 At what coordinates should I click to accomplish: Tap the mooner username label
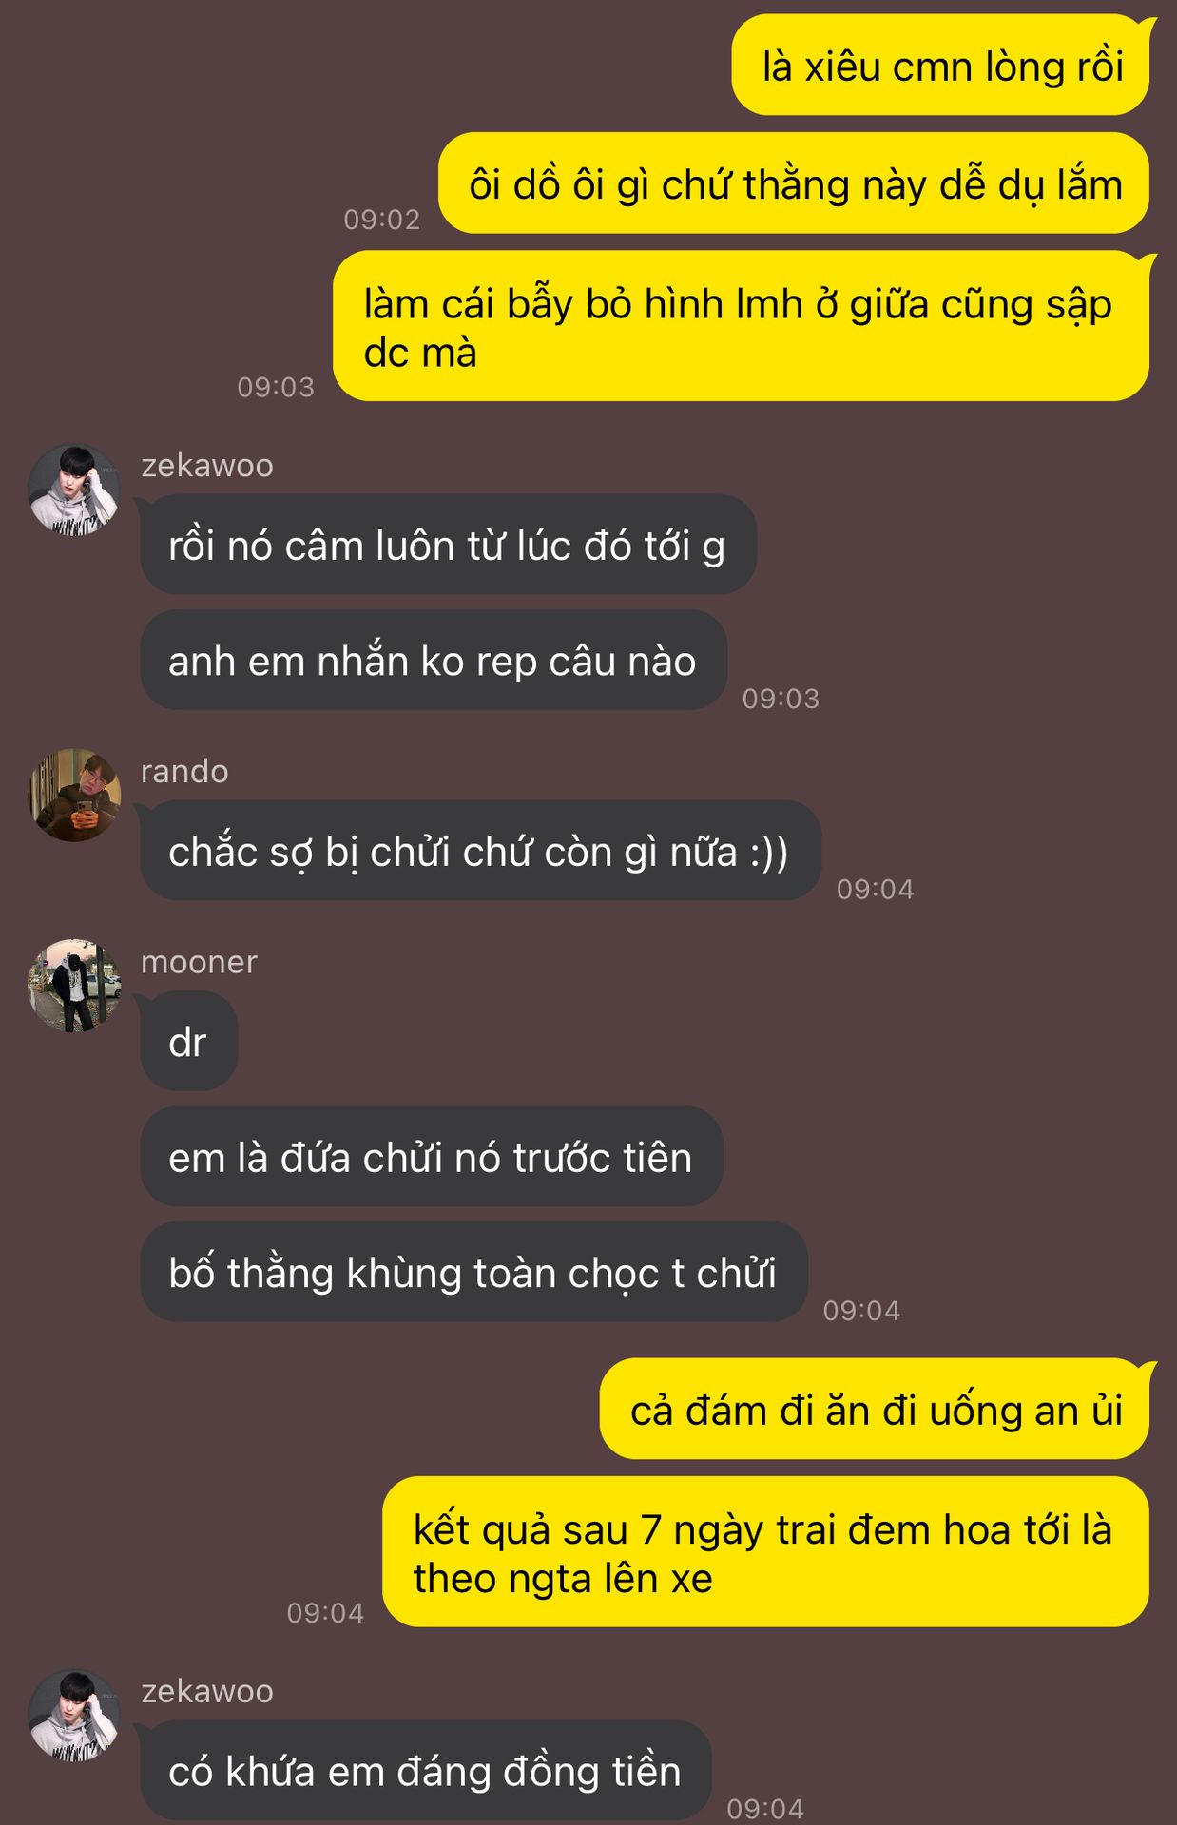pos(199,962)
